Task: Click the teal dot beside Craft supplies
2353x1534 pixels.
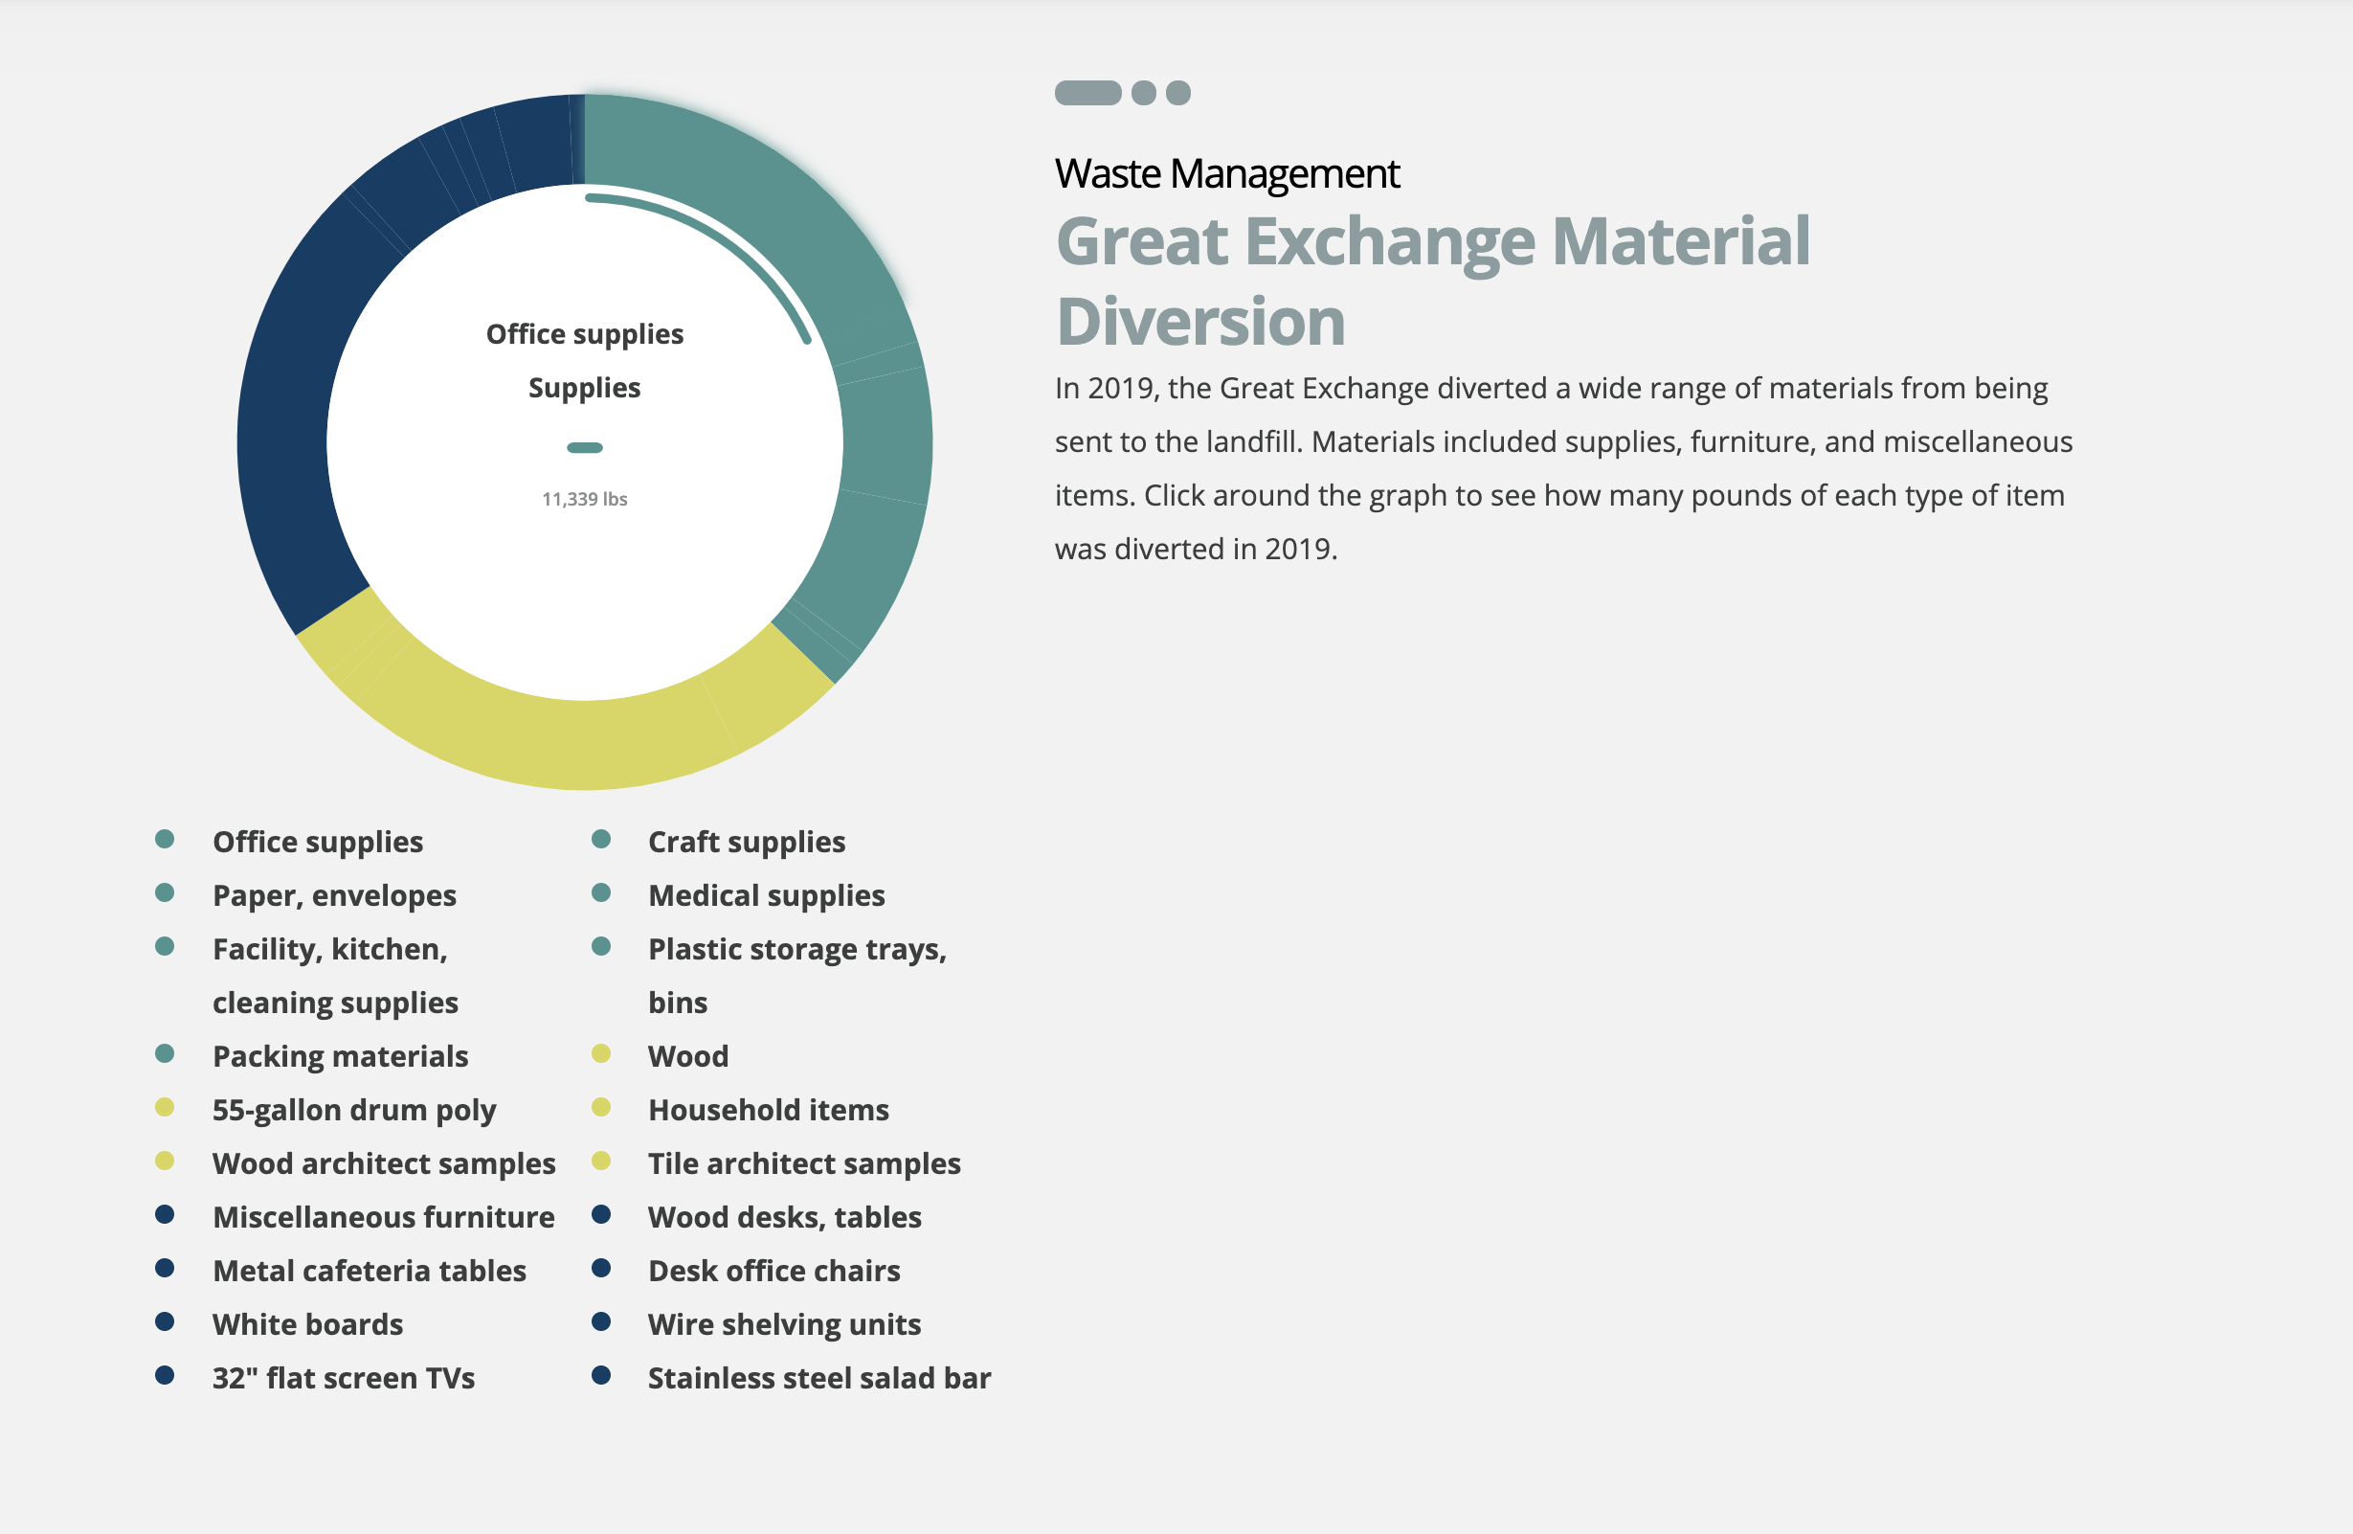Action: point(601,840)
